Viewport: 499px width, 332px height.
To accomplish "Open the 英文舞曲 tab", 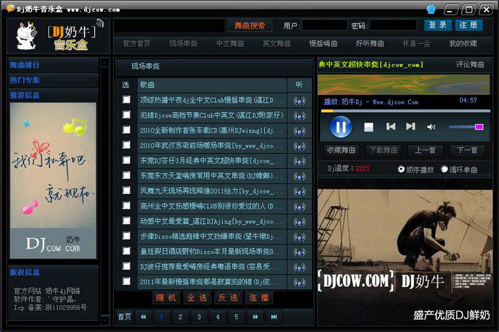I will [277, 44].
